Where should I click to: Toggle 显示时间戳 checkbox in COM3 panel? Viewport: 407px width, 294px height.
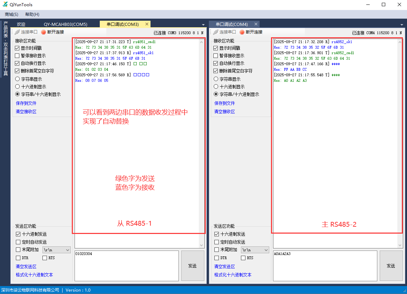click(17, 48)
